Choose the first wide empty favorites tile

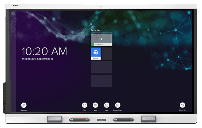click(101, 67)
